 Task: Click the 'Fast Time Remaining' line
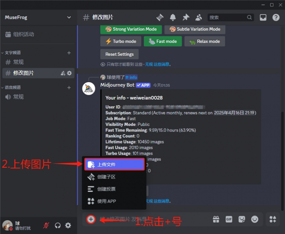point(150,130)
